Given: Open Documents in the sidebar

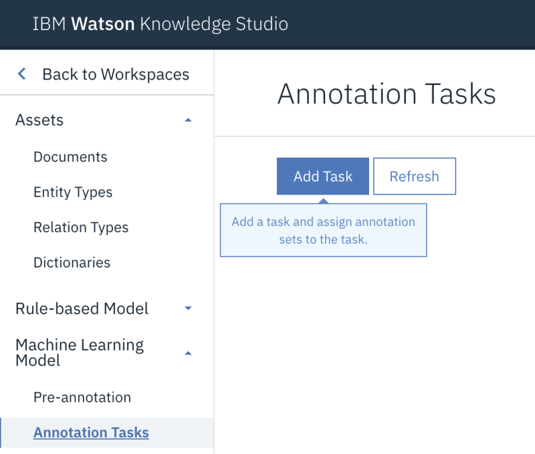Looking at the screenshot, I should click(70, 157).
